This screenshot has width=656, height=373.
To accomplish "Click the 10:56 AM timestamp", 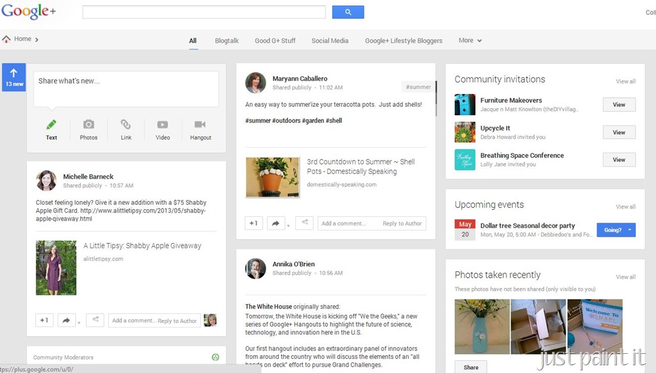I will pyautogui.click(x=331, y=273).
